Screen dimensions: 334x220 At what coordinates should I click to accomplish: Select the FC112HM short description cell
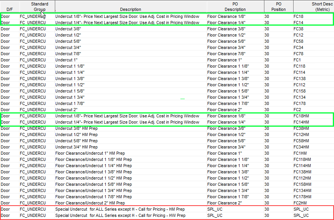pos(313,178)
